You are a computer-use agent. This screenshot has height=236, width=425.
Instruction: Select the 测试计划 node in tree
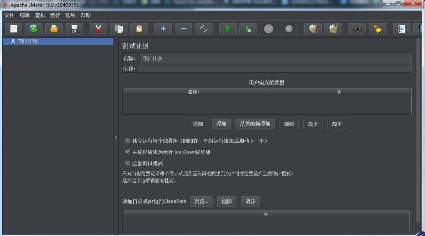[x=28, y=41]
